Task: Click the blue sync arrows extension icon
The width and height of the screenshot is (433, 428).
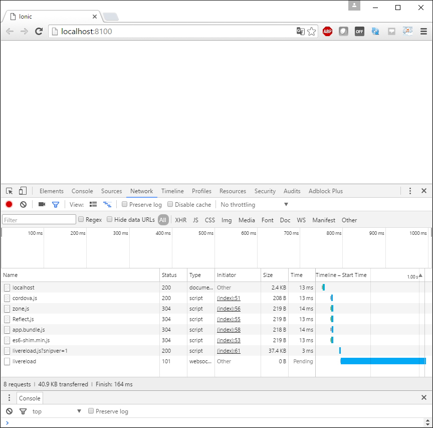Action: pos(375,31)
